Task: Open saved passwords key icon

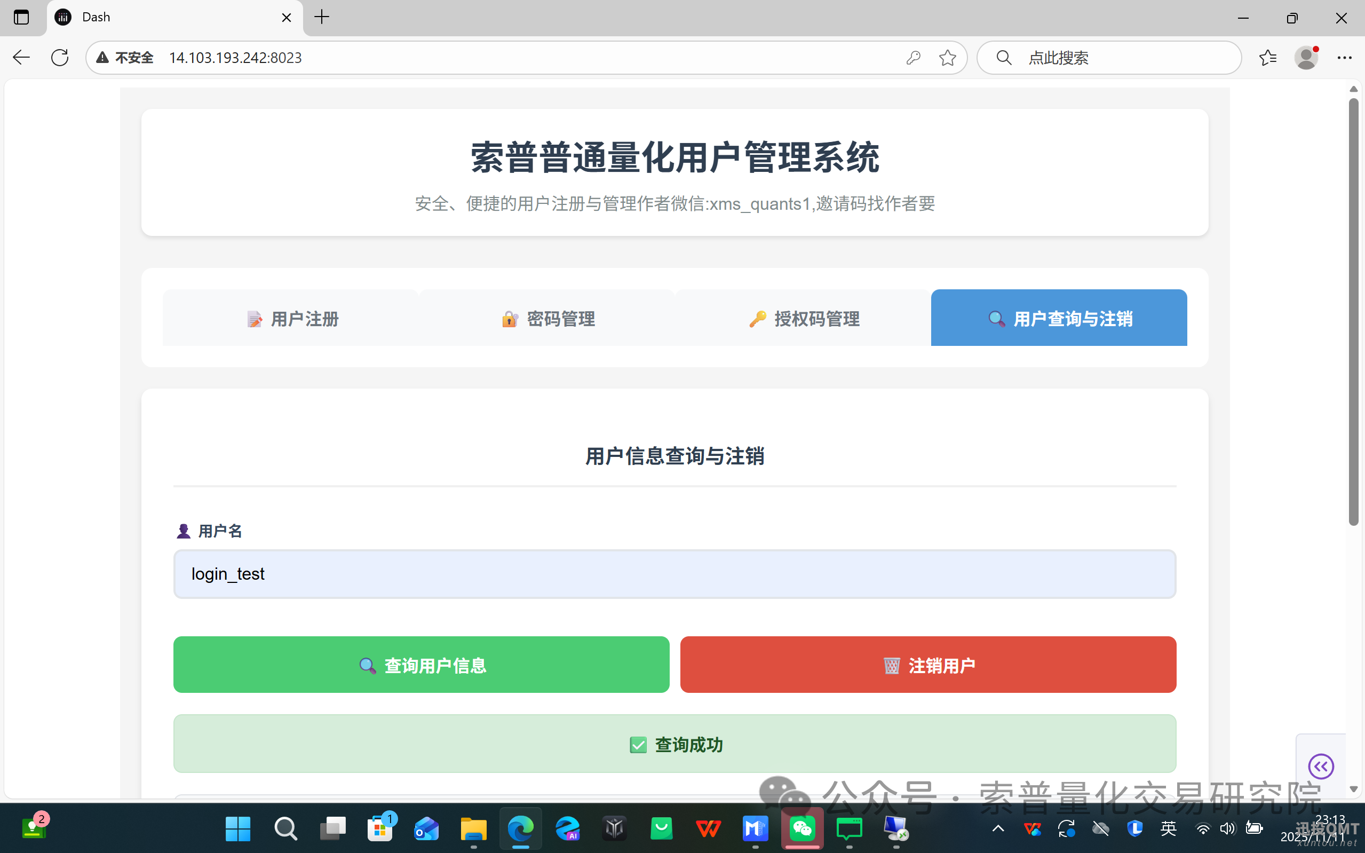Action: tap(914, 58)
